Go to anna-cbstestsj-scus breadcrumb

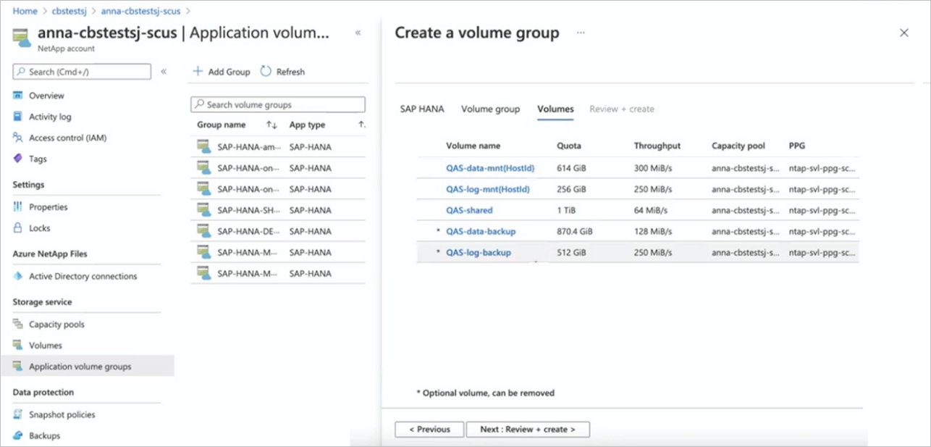pos(141,11)
